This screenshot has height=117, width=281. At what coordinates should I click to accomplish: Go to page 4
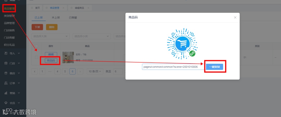pos(57,71)
